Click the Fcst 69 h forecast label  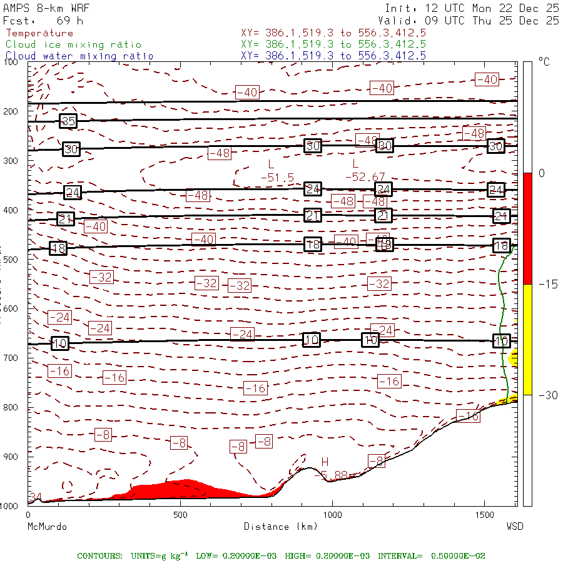point(43,21)
